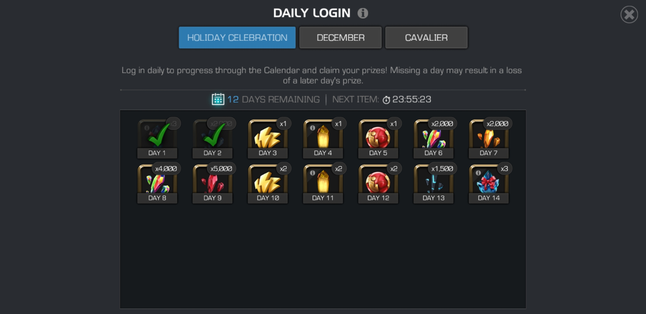Click the calendar days remaining icon
646x314 pixels.
pyautogui.click(x=218, y=99)
